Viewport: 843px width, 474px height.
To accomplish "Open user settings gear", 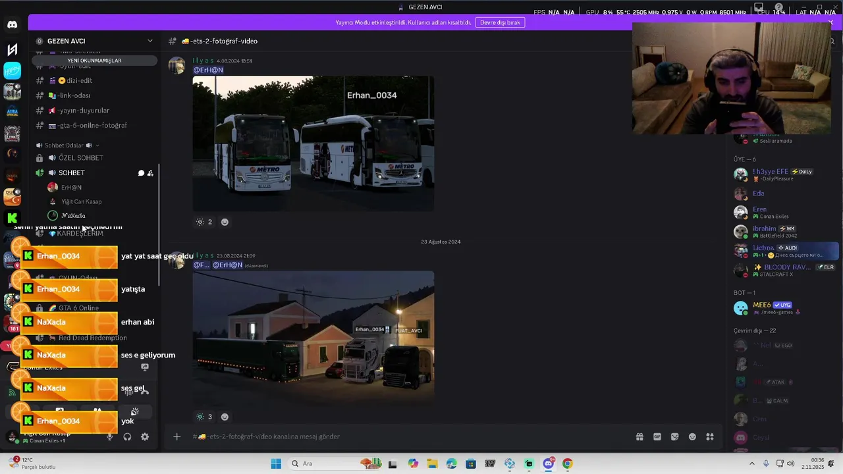I will (145, 436).
